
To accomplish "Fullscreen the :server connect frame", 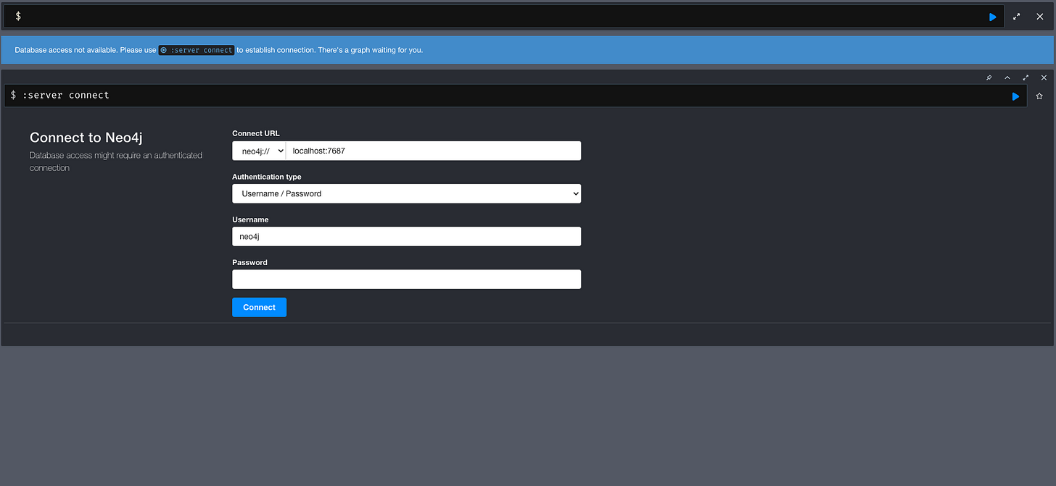I will [1026, 77].
